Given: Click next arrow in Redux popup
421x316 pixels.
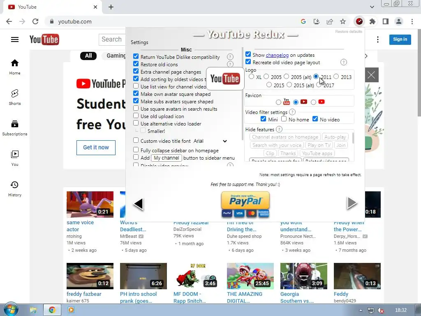Looking at the screenshot, I should pyautogui.click(x=352, y=203).
